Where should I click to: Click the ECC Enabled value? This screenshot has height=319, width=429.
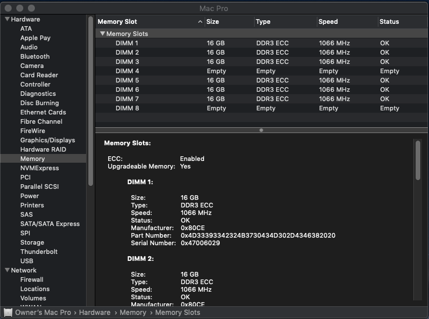tap(192, 159)
